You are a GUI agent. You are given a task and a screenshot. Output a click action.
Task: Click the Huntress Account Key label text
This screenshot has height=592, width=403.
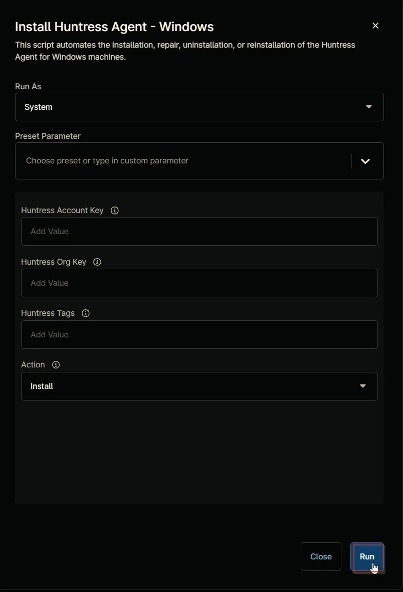click(62, 211)
